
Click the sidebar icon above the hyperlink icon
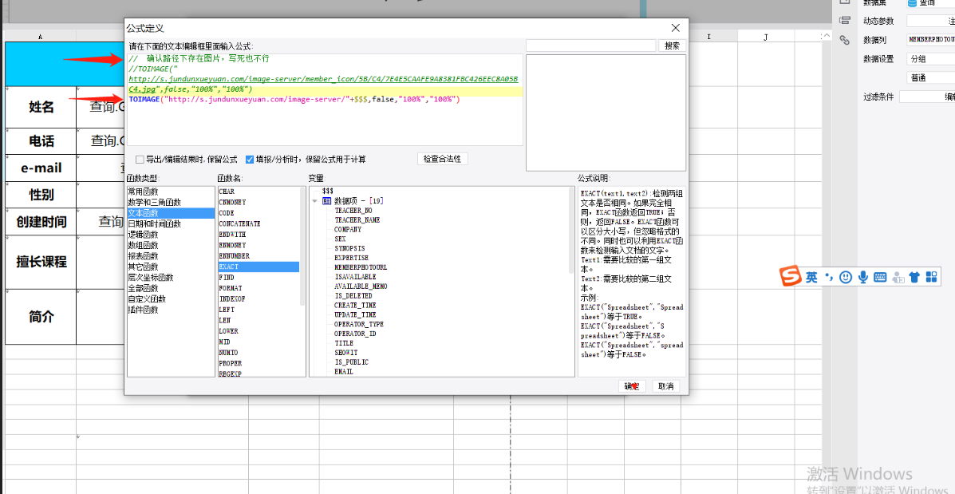click(844, 21)
